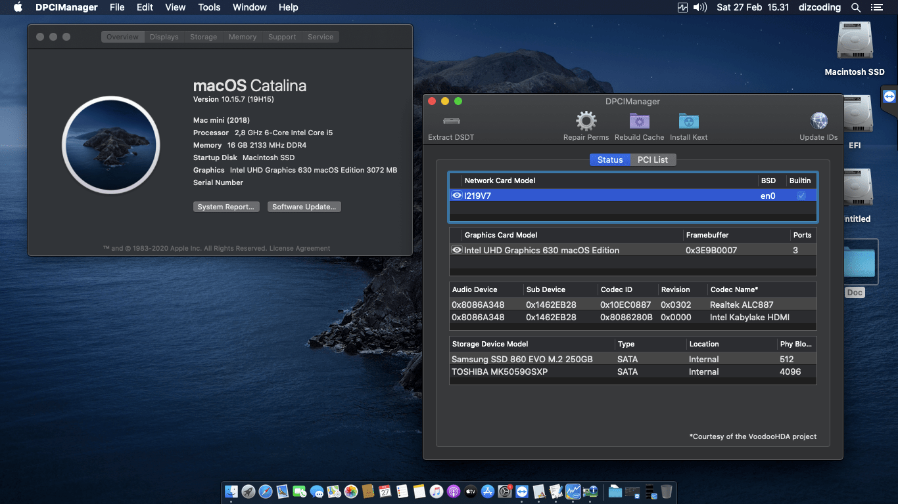Launch Launchpad from the Dock
Screen dimensions: 898x504
click(248, 492)
